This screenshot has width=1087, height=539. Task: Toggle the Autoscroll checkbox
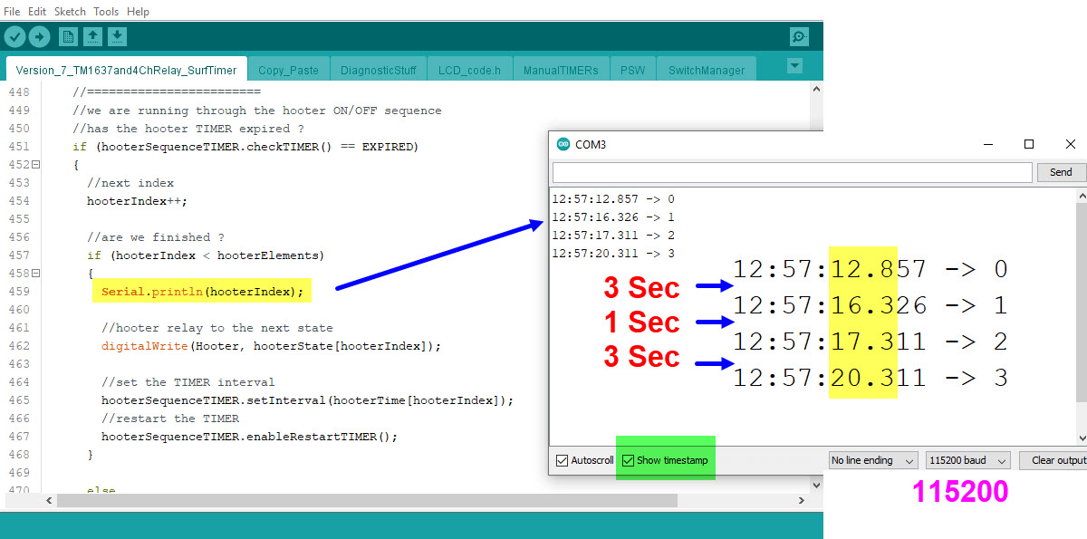563,460
